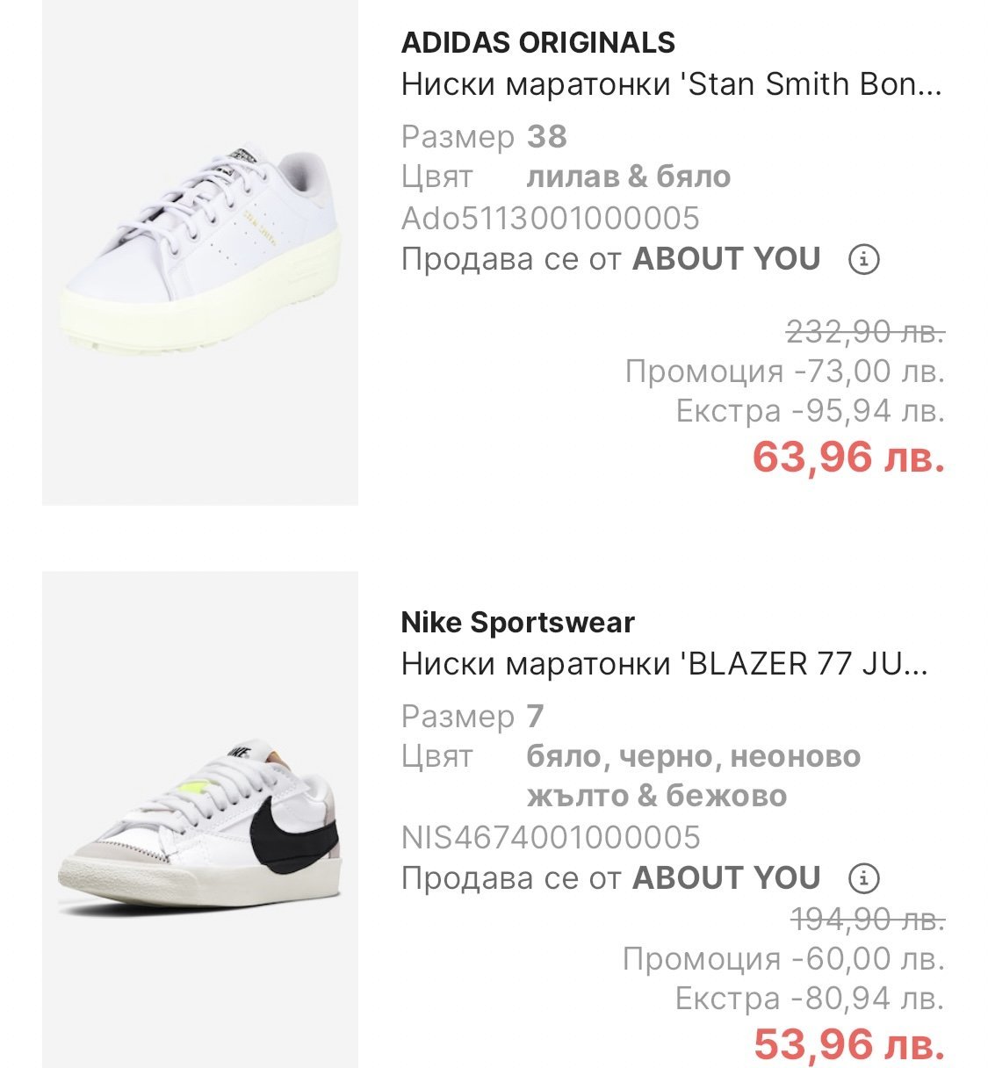This screenshot has height=1068, width=988.
Task: Click the Екстра -80,94 лв. discount line
Action: 809,998
